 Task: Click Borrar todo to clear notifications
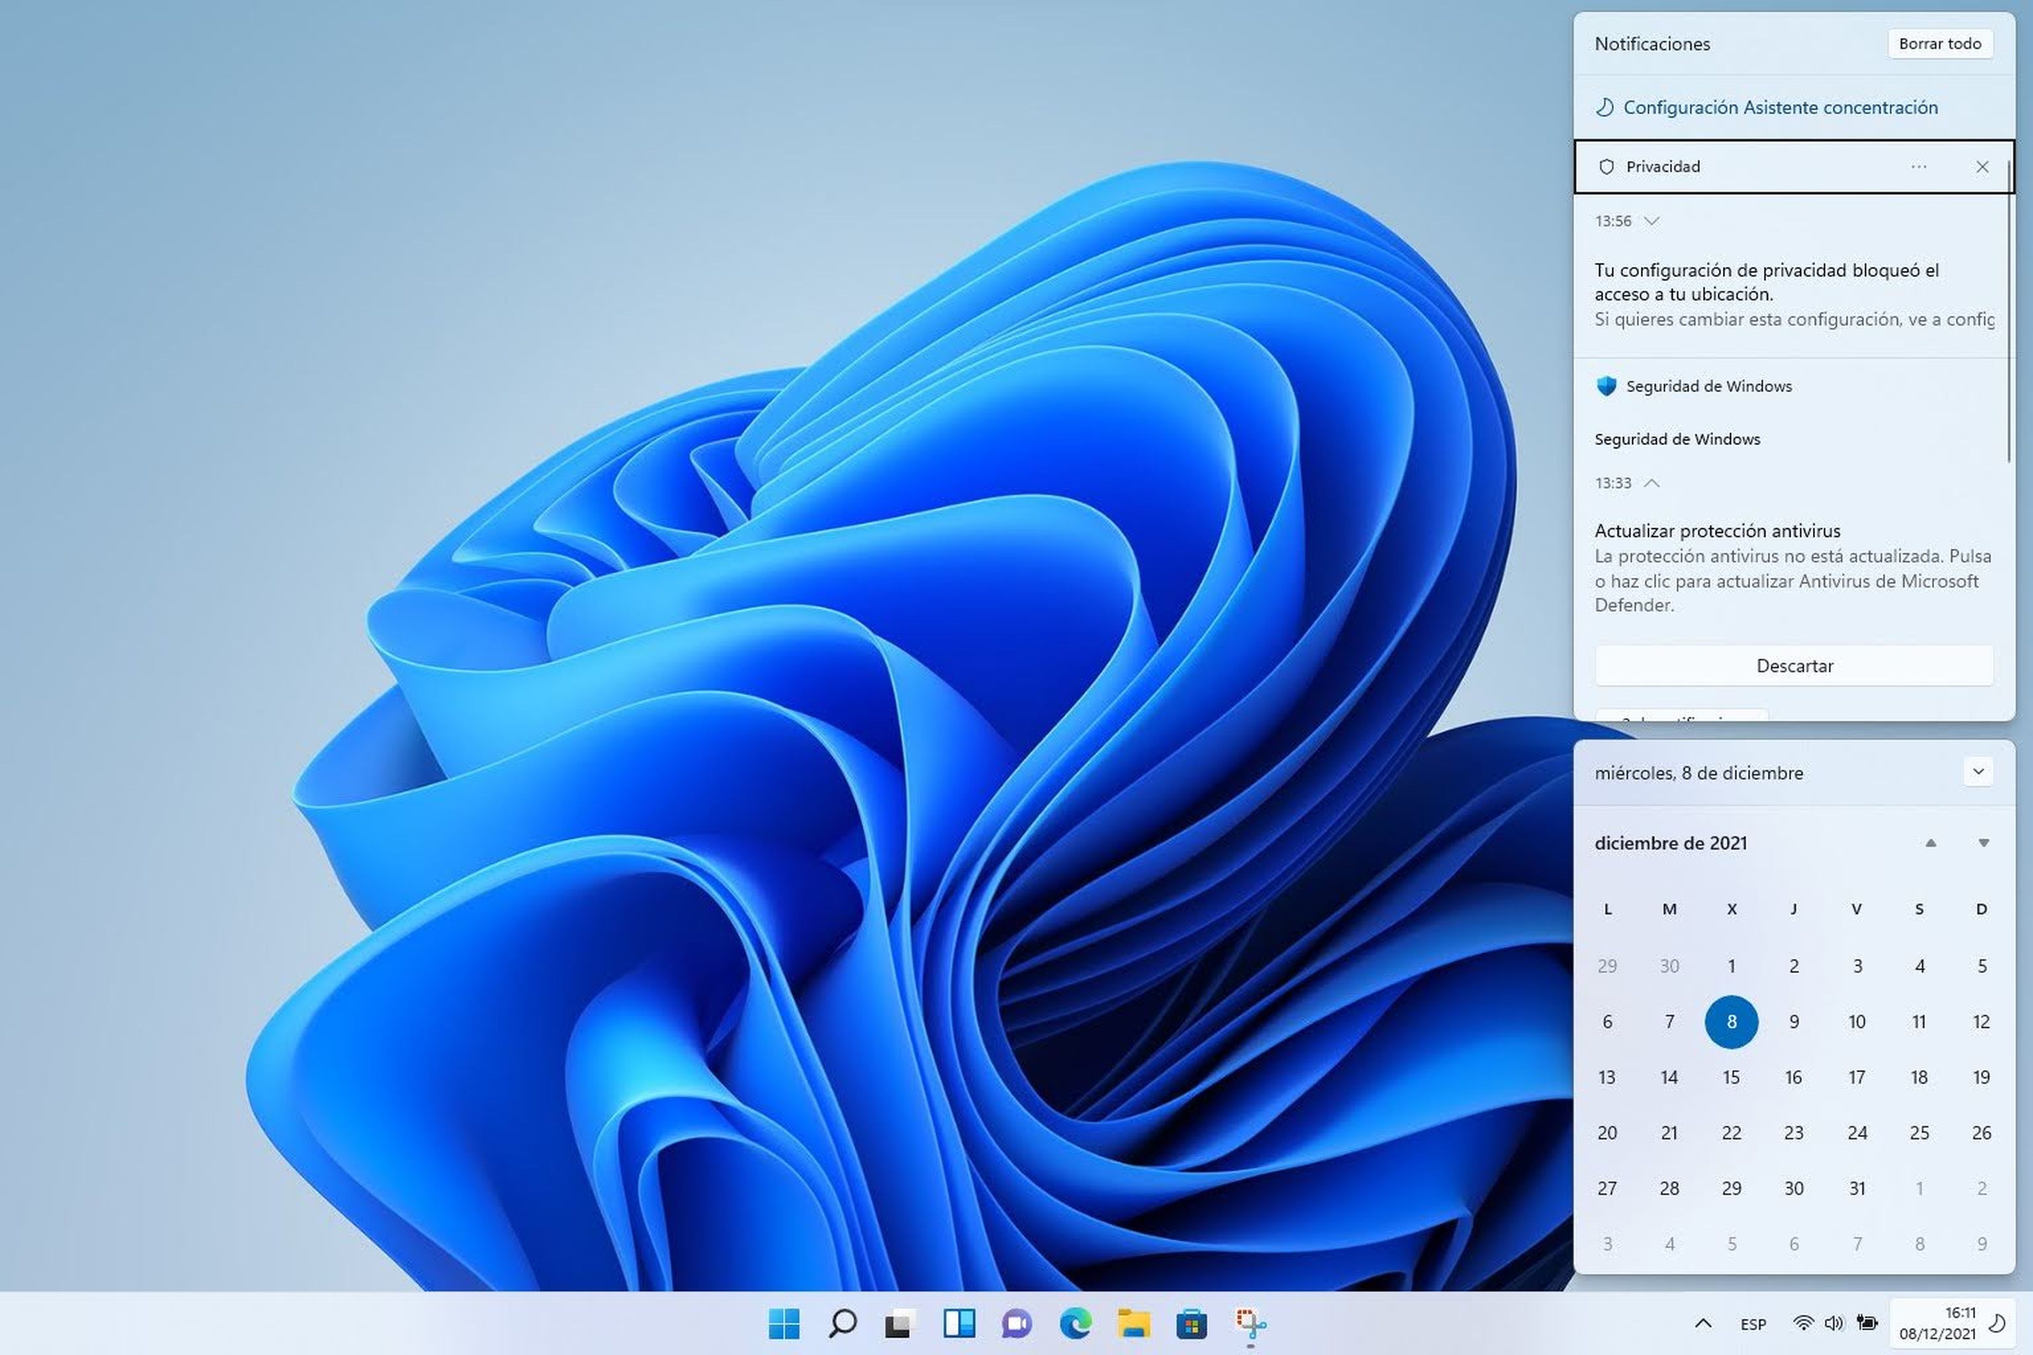1940,44
